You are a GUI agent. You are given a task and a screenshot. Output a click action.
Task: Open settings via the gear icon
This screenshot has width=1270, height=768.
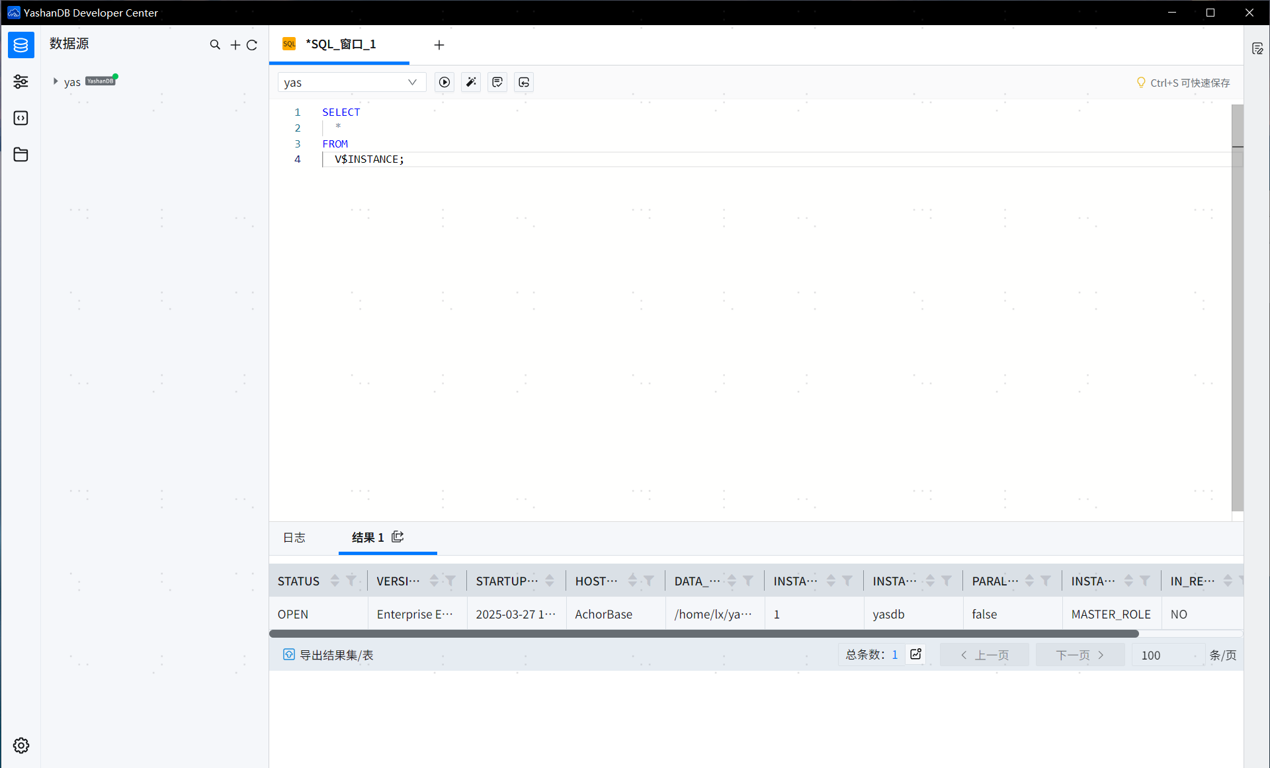pos(21,745)
